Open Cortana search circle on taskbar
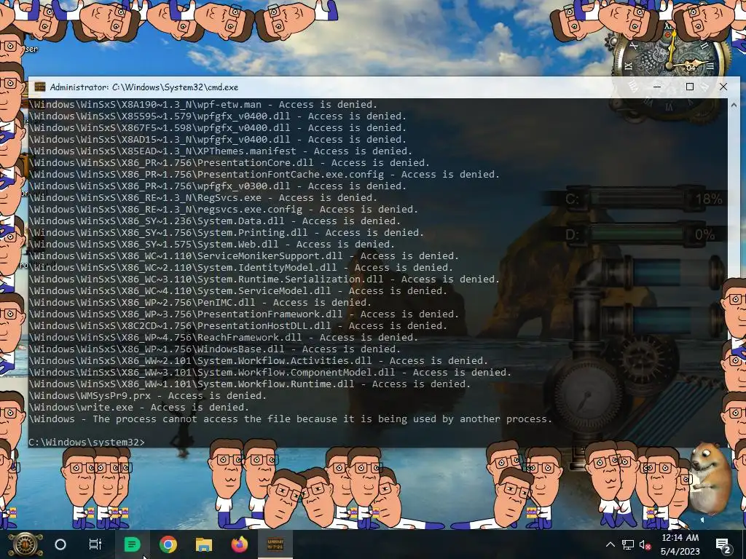This screenshot has width=746, height=559. 60,544
